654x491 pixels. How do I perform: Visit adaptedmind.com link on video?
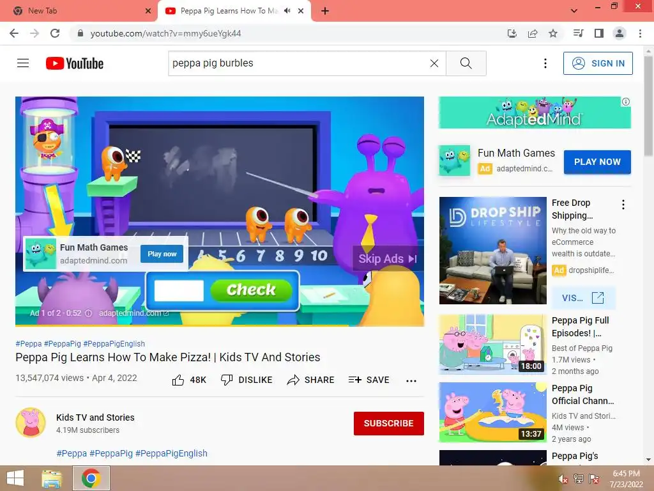point(133,313)
